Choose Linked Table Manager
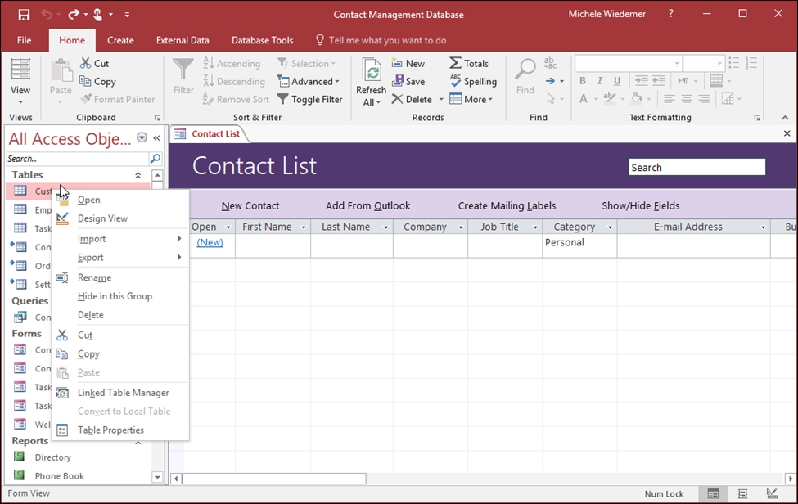798x504 pixels. pyautogui.click(x=120, y=393)
